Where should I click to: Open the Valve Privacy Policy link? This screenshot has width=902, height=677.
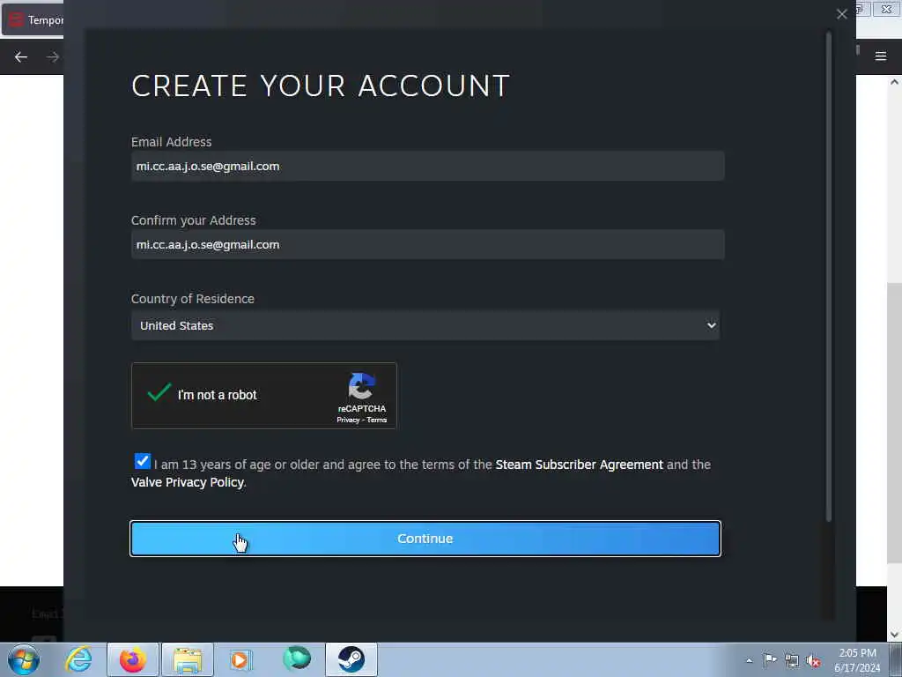(187, 482)
